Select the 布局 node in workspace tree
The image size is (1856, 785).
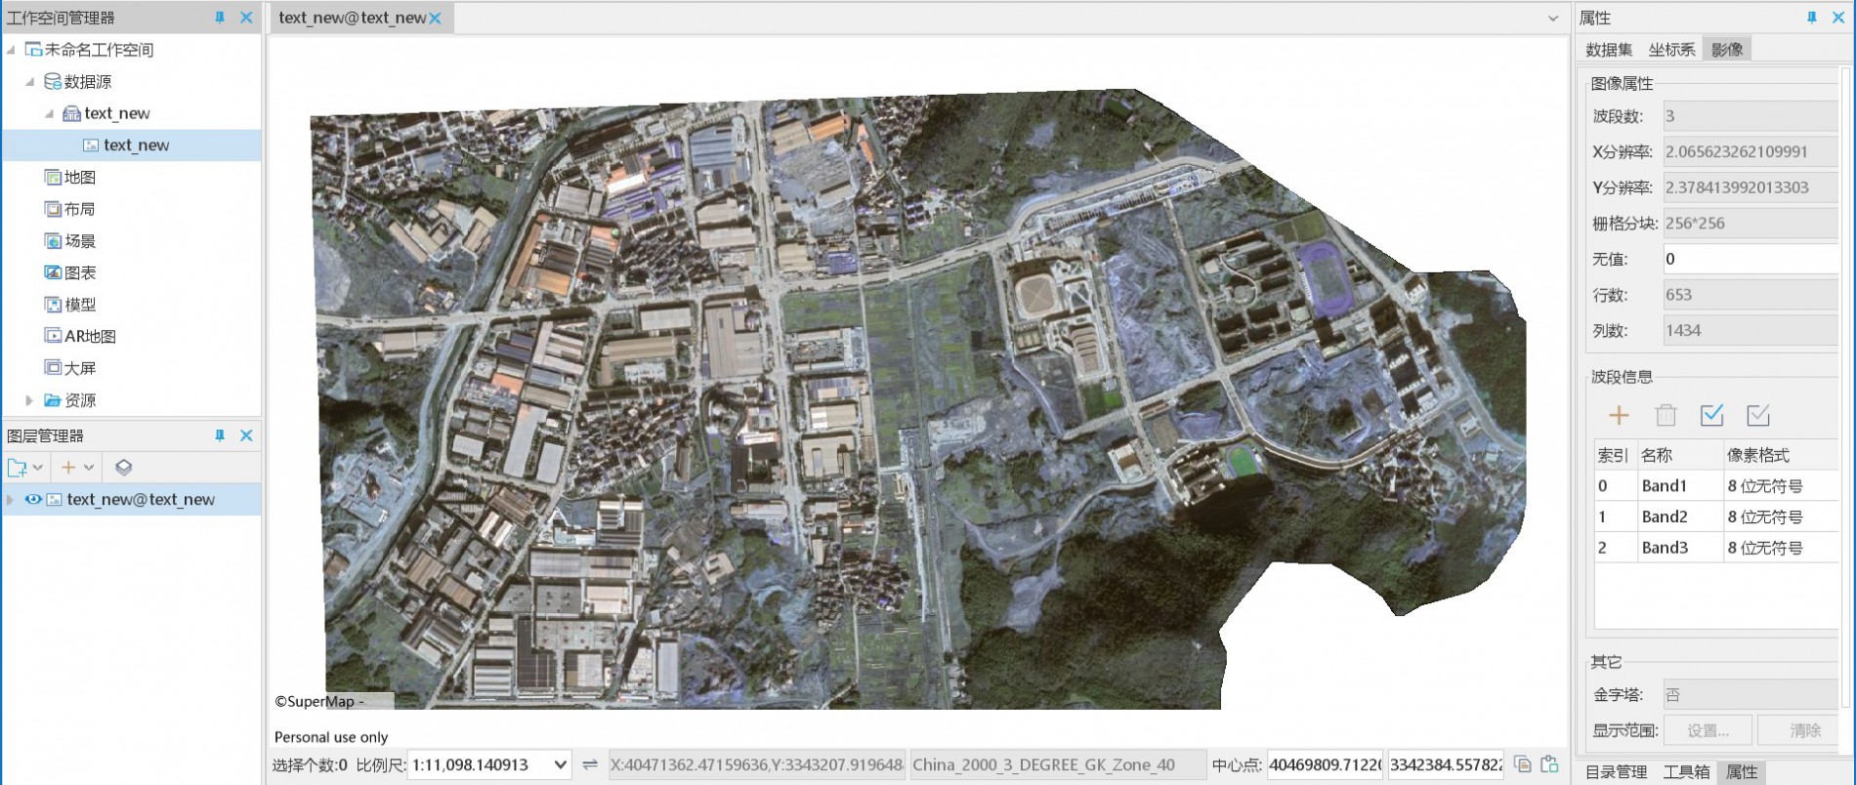tap(69, 209)
